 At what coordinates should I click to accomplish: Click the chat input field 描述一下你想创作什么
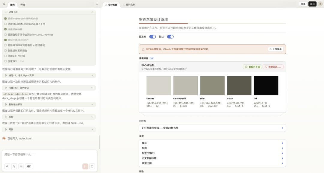49,154
